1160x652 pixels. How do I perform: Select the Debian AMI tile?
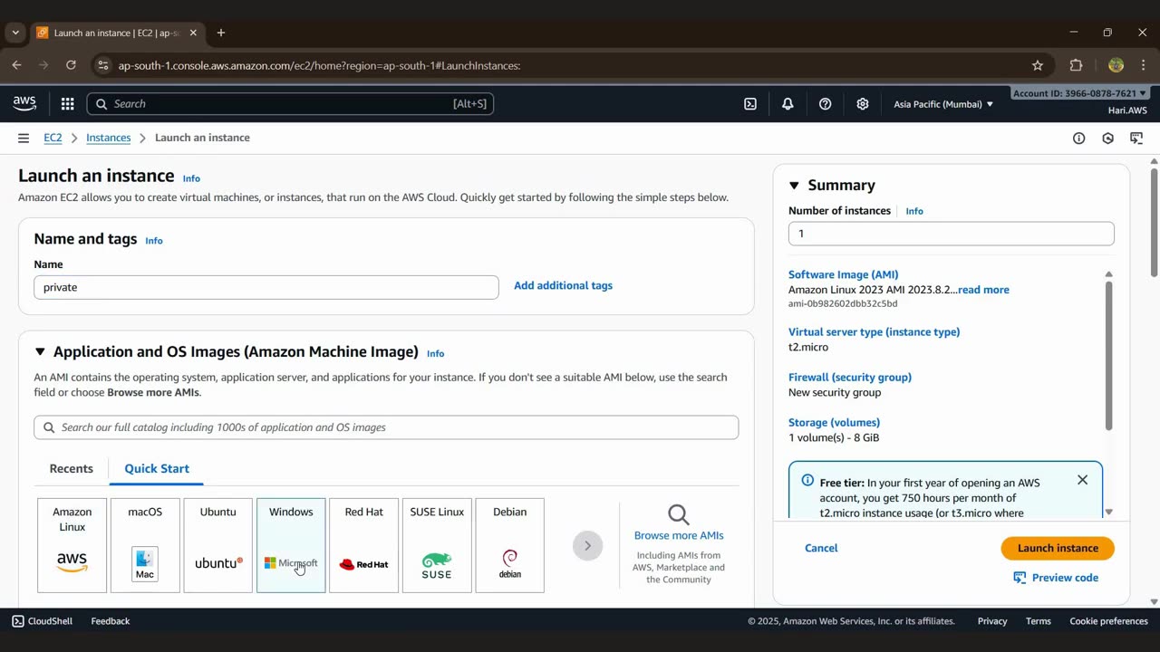point(509,545)
